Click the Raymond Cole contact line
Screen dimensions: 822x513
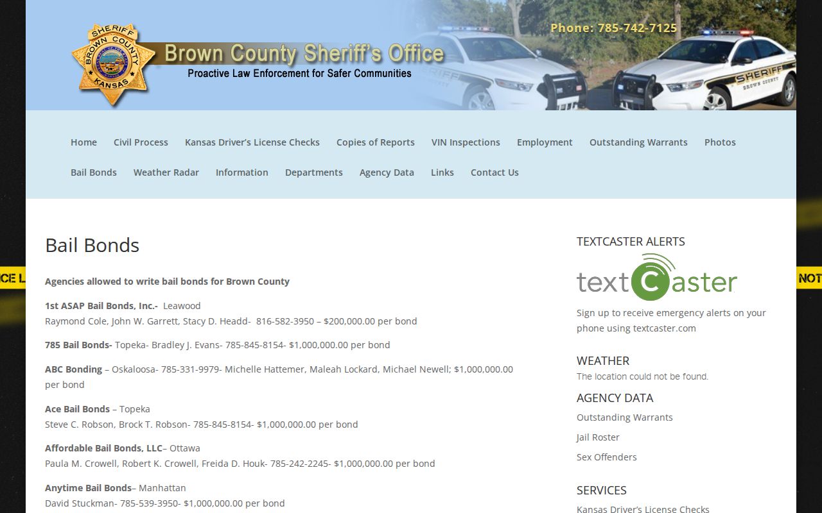[231, 321]
